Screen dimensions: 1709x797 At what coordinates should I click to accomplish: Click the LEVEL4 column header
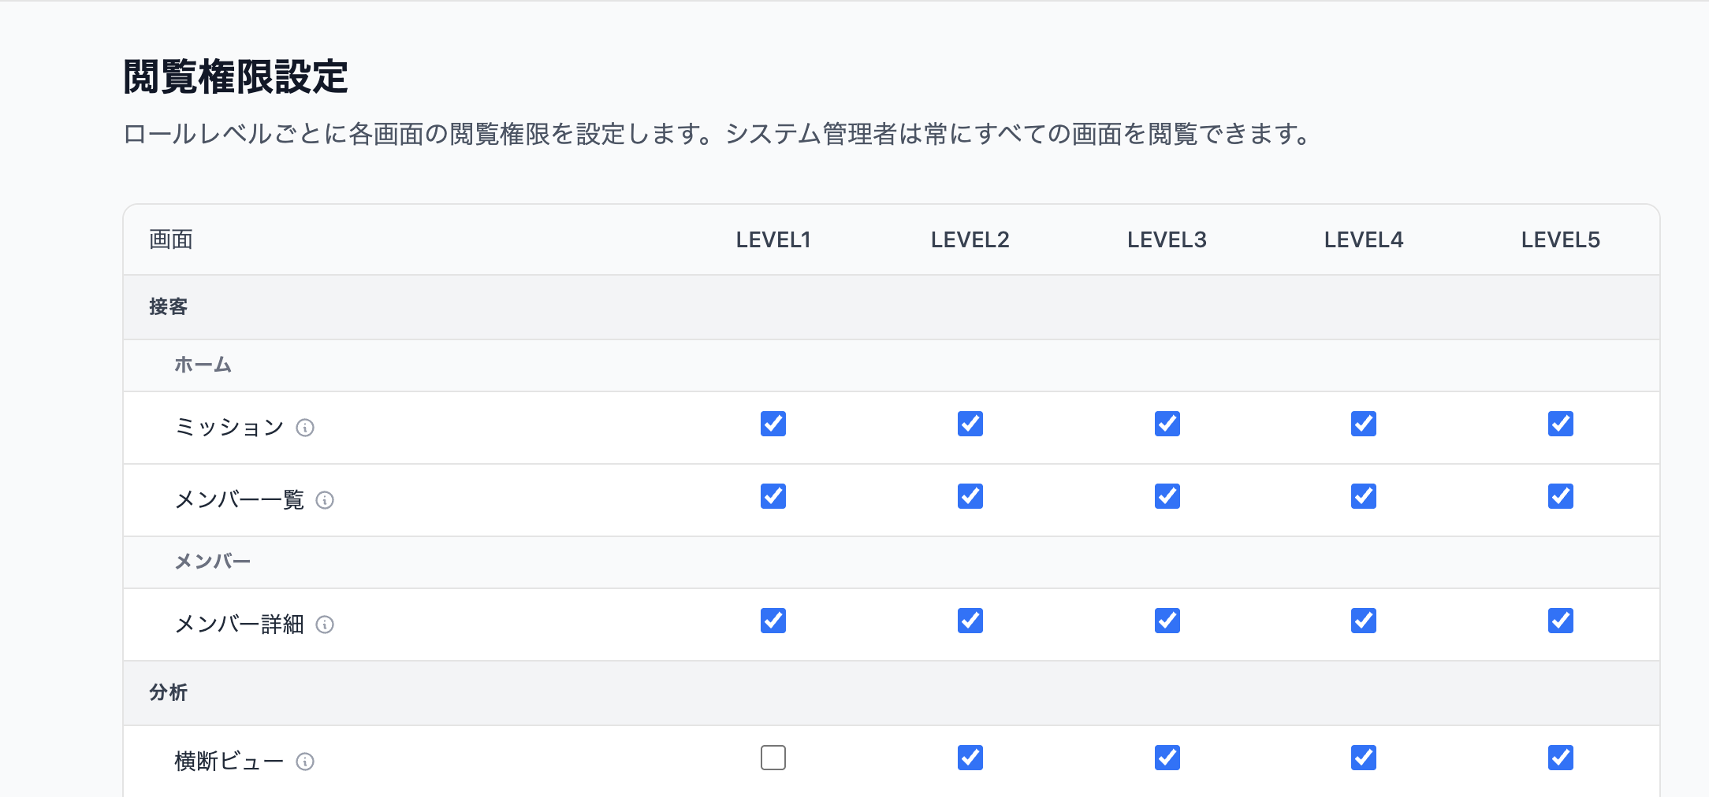[x=1364, y=240]
